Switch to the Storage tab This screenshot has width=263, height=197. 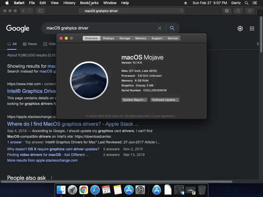(x=125, y=38)
